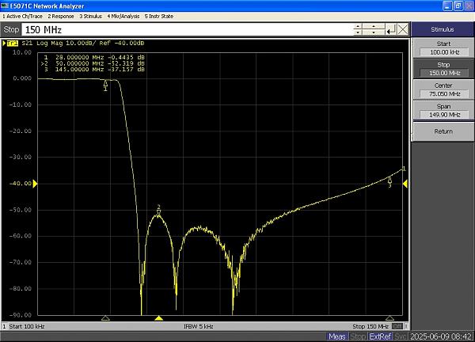
Task: Click the active marker 2 triangle on bottom axis
Action: point(159,318)
